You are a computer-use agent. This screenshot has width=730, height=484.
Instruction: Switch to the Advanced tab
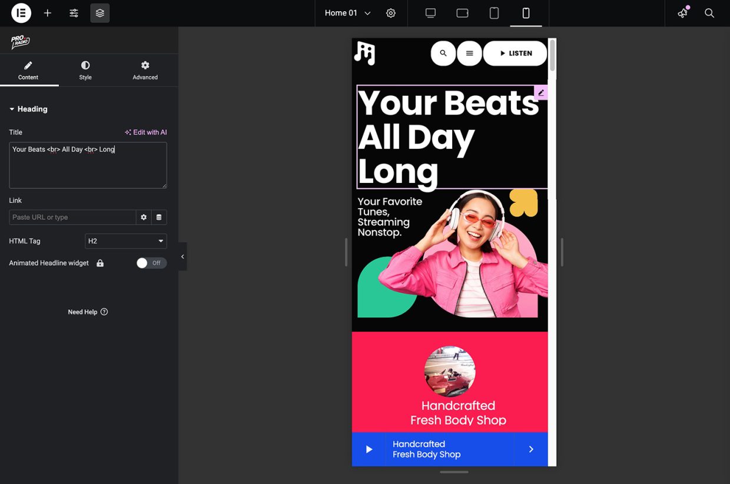[145, 70]
